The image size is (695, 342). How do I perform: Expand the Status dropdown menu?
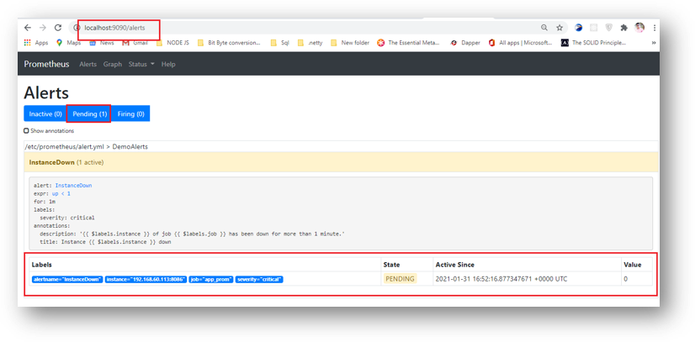(141, 64)
